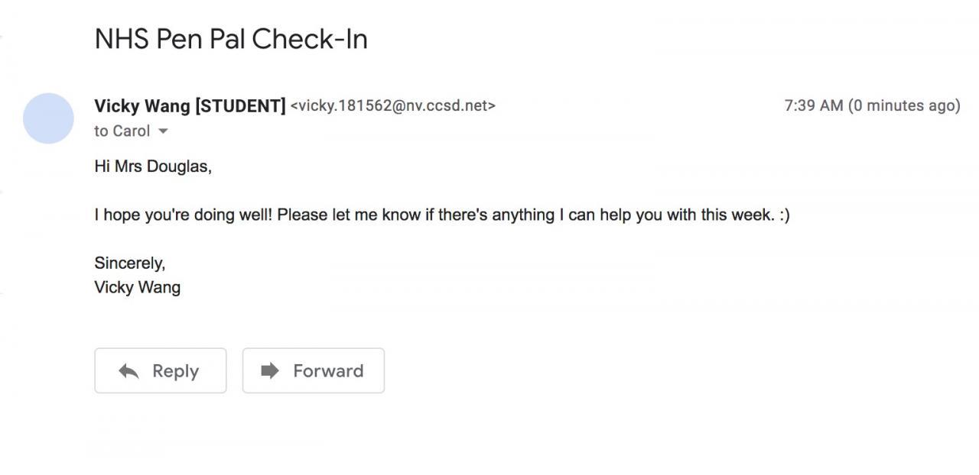This screenshot has height=475, width=979.
Task: Click the sender's round avatar
Action: [48, 118]
